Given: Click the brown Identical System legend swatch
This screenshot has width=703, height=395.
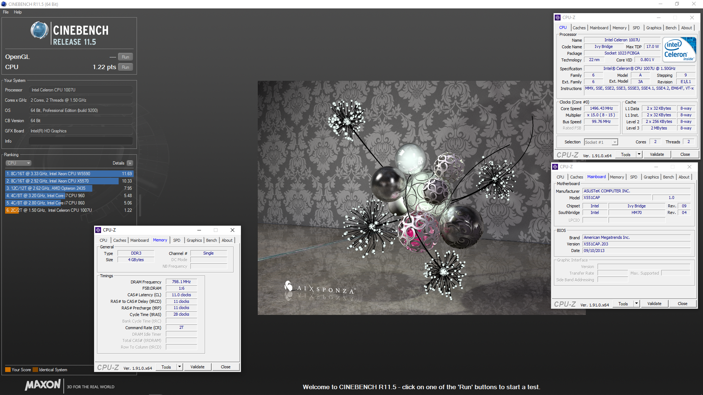Looking at the screenshot, I should 35,370.
